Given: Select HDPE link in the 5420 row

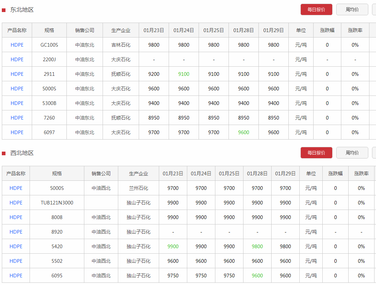Looking at the screenshot, I should (x=16, y=246).
